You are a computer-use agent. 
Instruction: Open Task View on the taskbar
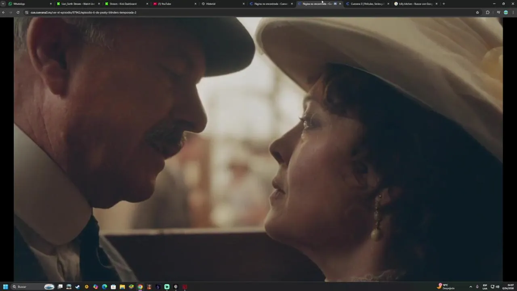click(60, 287)
